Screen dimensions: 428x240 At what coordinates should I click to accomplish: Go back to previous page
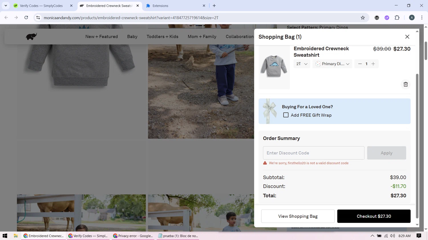6,18
